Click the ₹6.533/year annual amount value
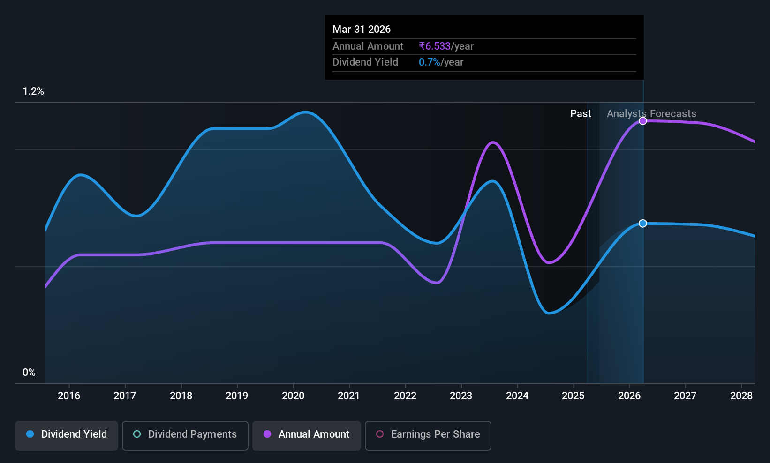The width and height of the screenshot is (770, 463). (x=446, y=46)
